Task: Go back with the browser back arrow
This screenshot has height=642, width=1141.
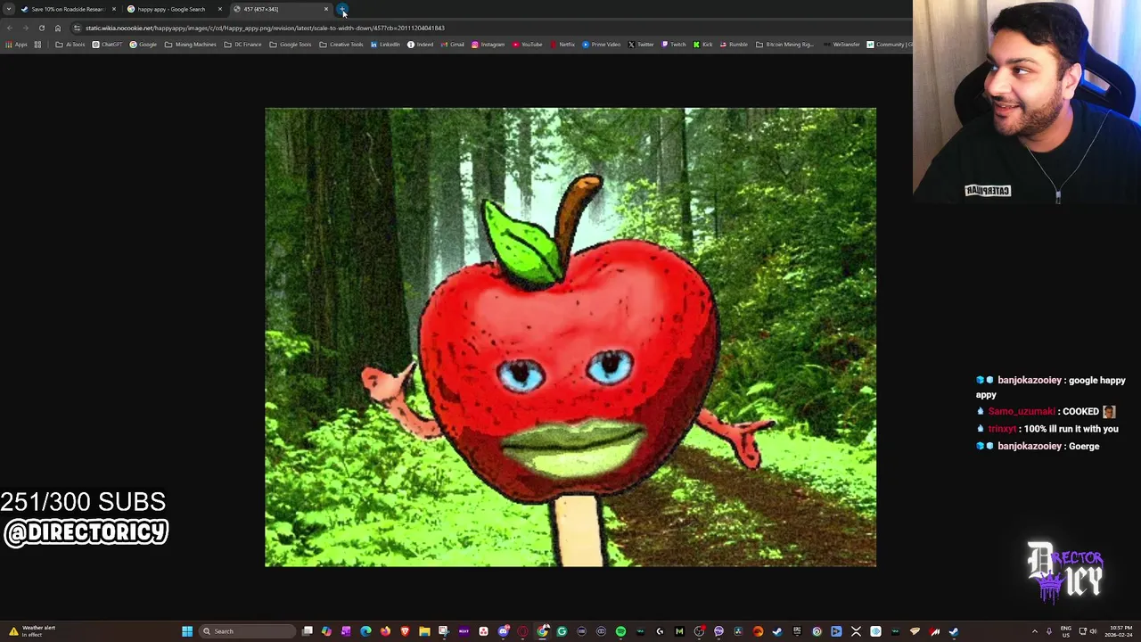Action: tap(10, 28)
